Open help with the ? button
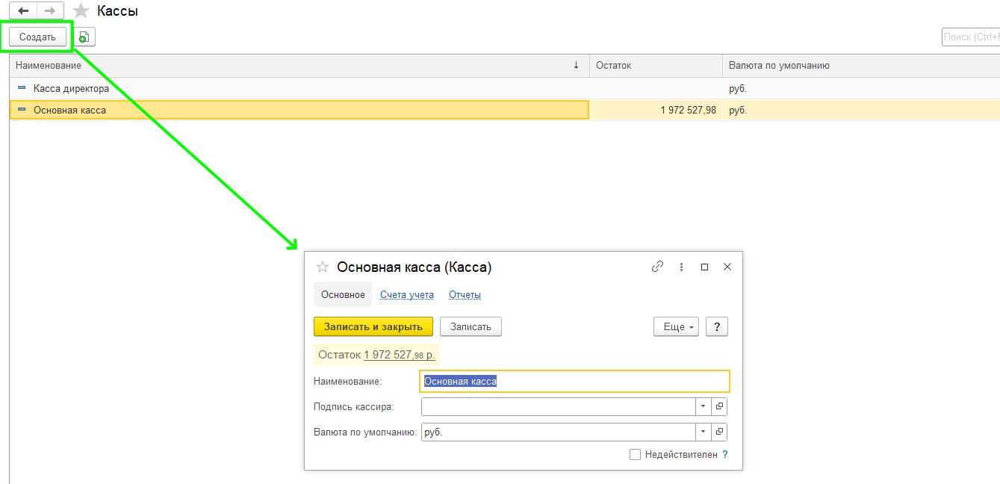The height and width of the screenshot is (484, 1000). (717, 326)
